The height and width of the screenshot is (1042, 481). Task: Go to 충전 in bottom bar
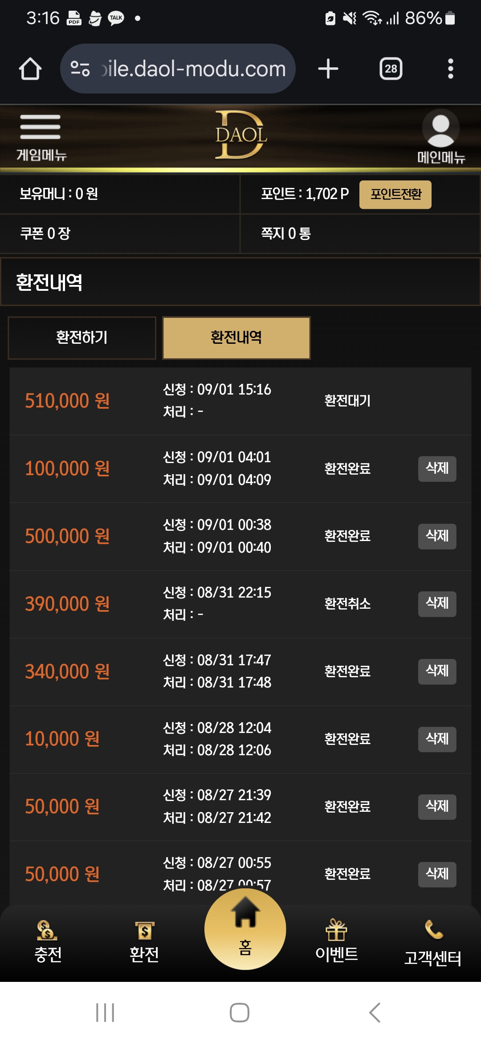tap(48, 942)
